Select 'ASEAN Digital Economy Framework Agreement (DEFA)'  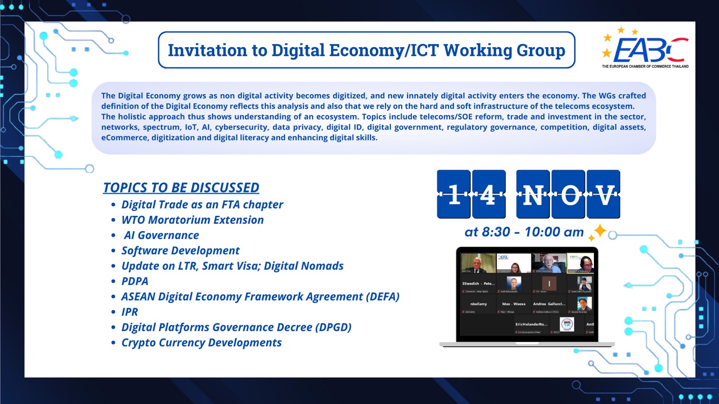[260, 297]
